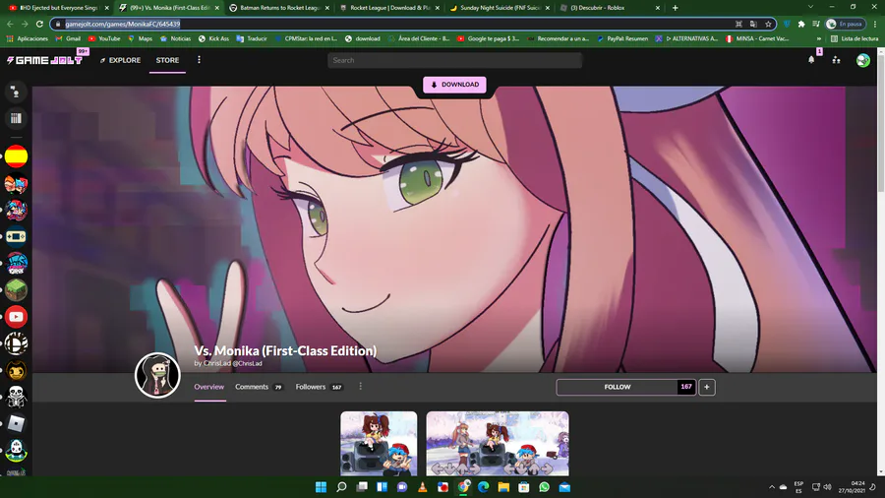885x498 pixels.
Task: Open the Spain flag community
Action: [x=16, y=156]
